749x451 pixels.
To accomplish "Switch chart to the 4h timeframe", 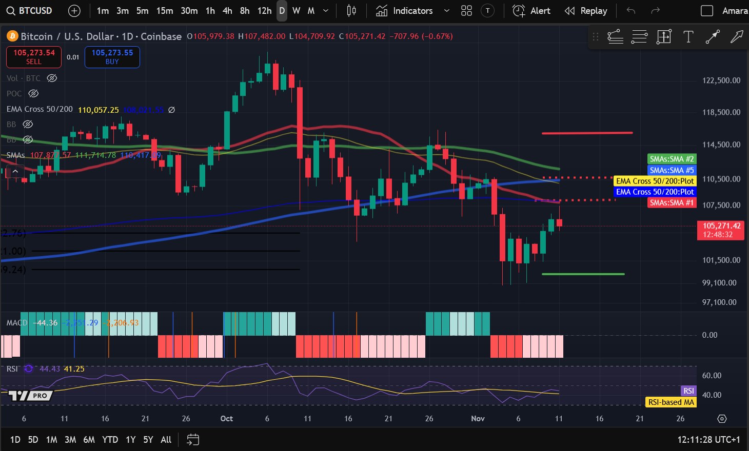I will pos(227,11).
